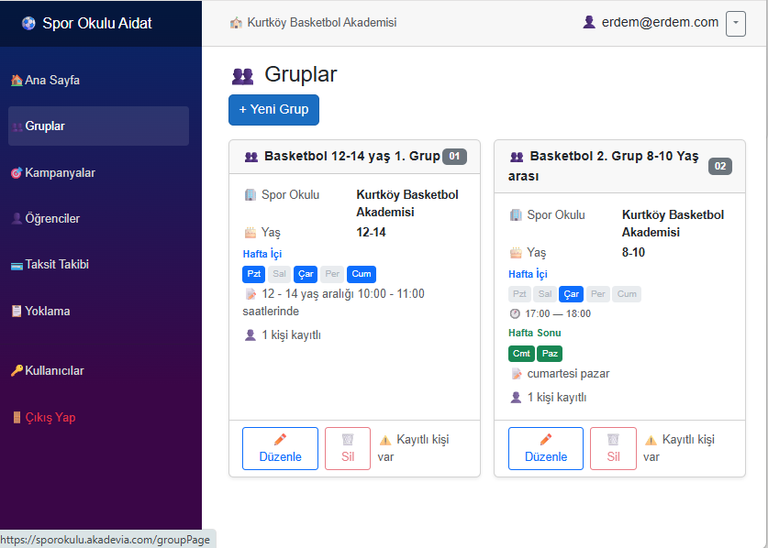Image resolution: width=768 pixels, height=548 pixels.
Task: Click the Kurtköy Basketbol Akademisi header text
Action: click(322, 23)
